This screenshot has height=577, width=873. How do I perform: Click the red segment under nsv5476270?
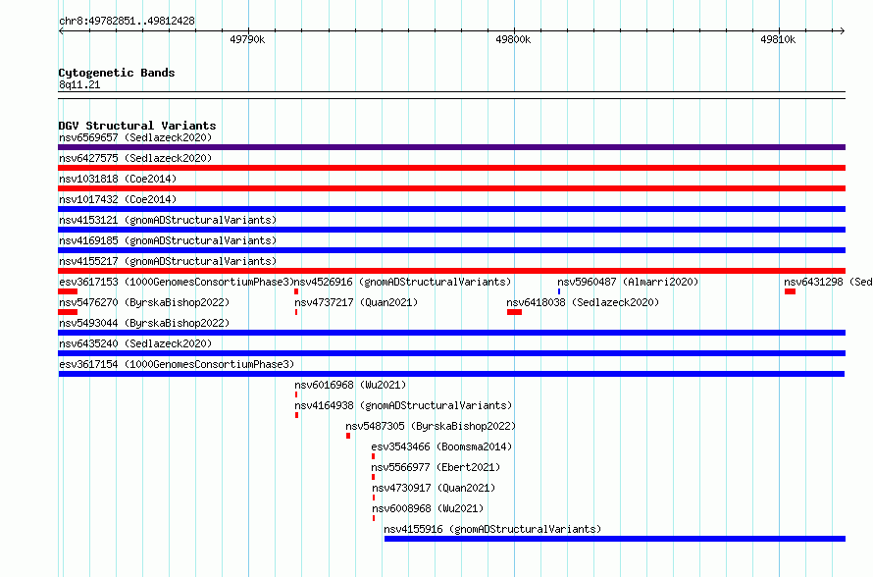tap(68, 312)
